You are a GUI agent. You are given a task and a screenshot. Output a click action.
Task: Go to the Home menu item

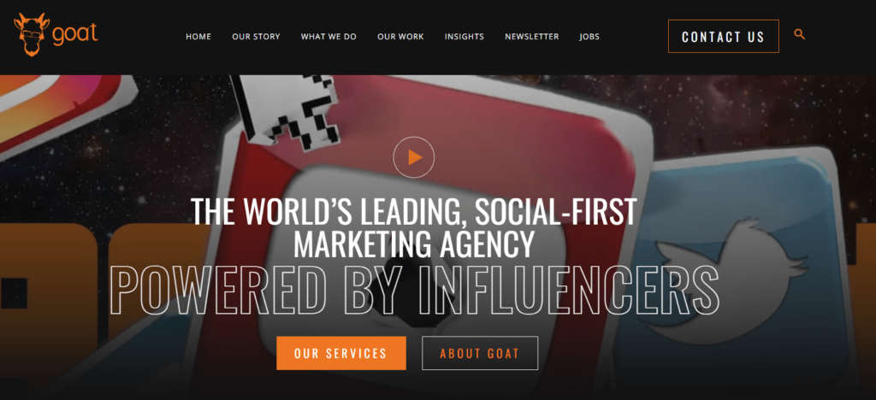198,37
